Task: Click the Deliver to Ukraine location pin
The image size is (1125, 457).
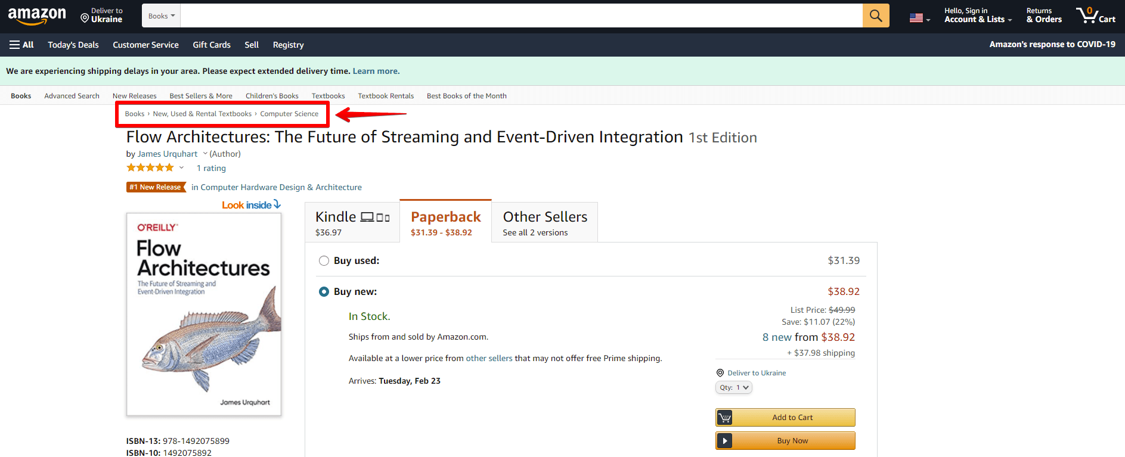Action: (x=85, y=18)
